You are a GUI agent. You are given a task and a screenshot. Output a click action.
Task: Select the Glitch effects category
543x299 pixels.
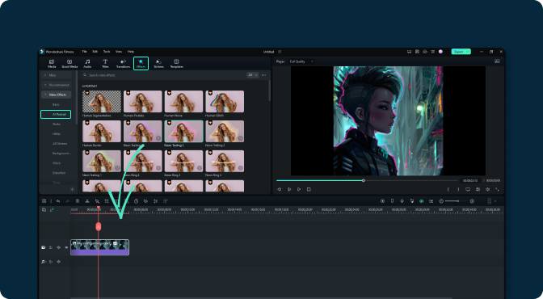57,163
